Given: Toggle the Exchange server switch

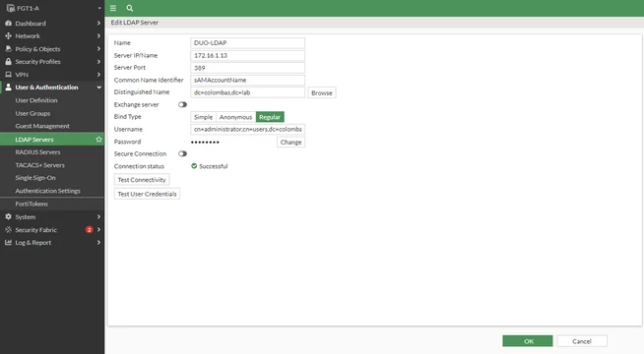Looking at the screenshot, I should pos(182,104).
